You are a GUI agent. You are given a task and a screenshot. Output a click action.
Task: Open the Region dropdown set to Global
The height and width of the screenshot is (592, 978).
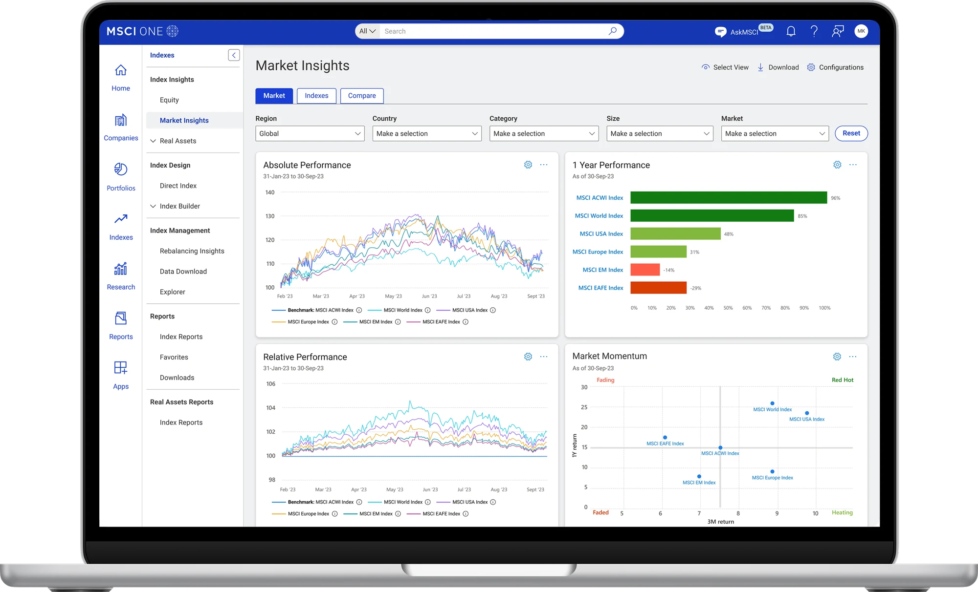(x=310, y=133)
